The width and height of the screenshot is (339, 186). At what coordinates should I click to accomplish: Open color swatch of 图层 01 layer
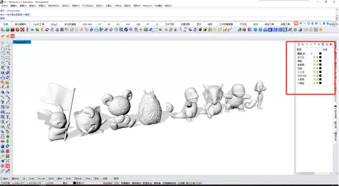click(x=320, y=53)
